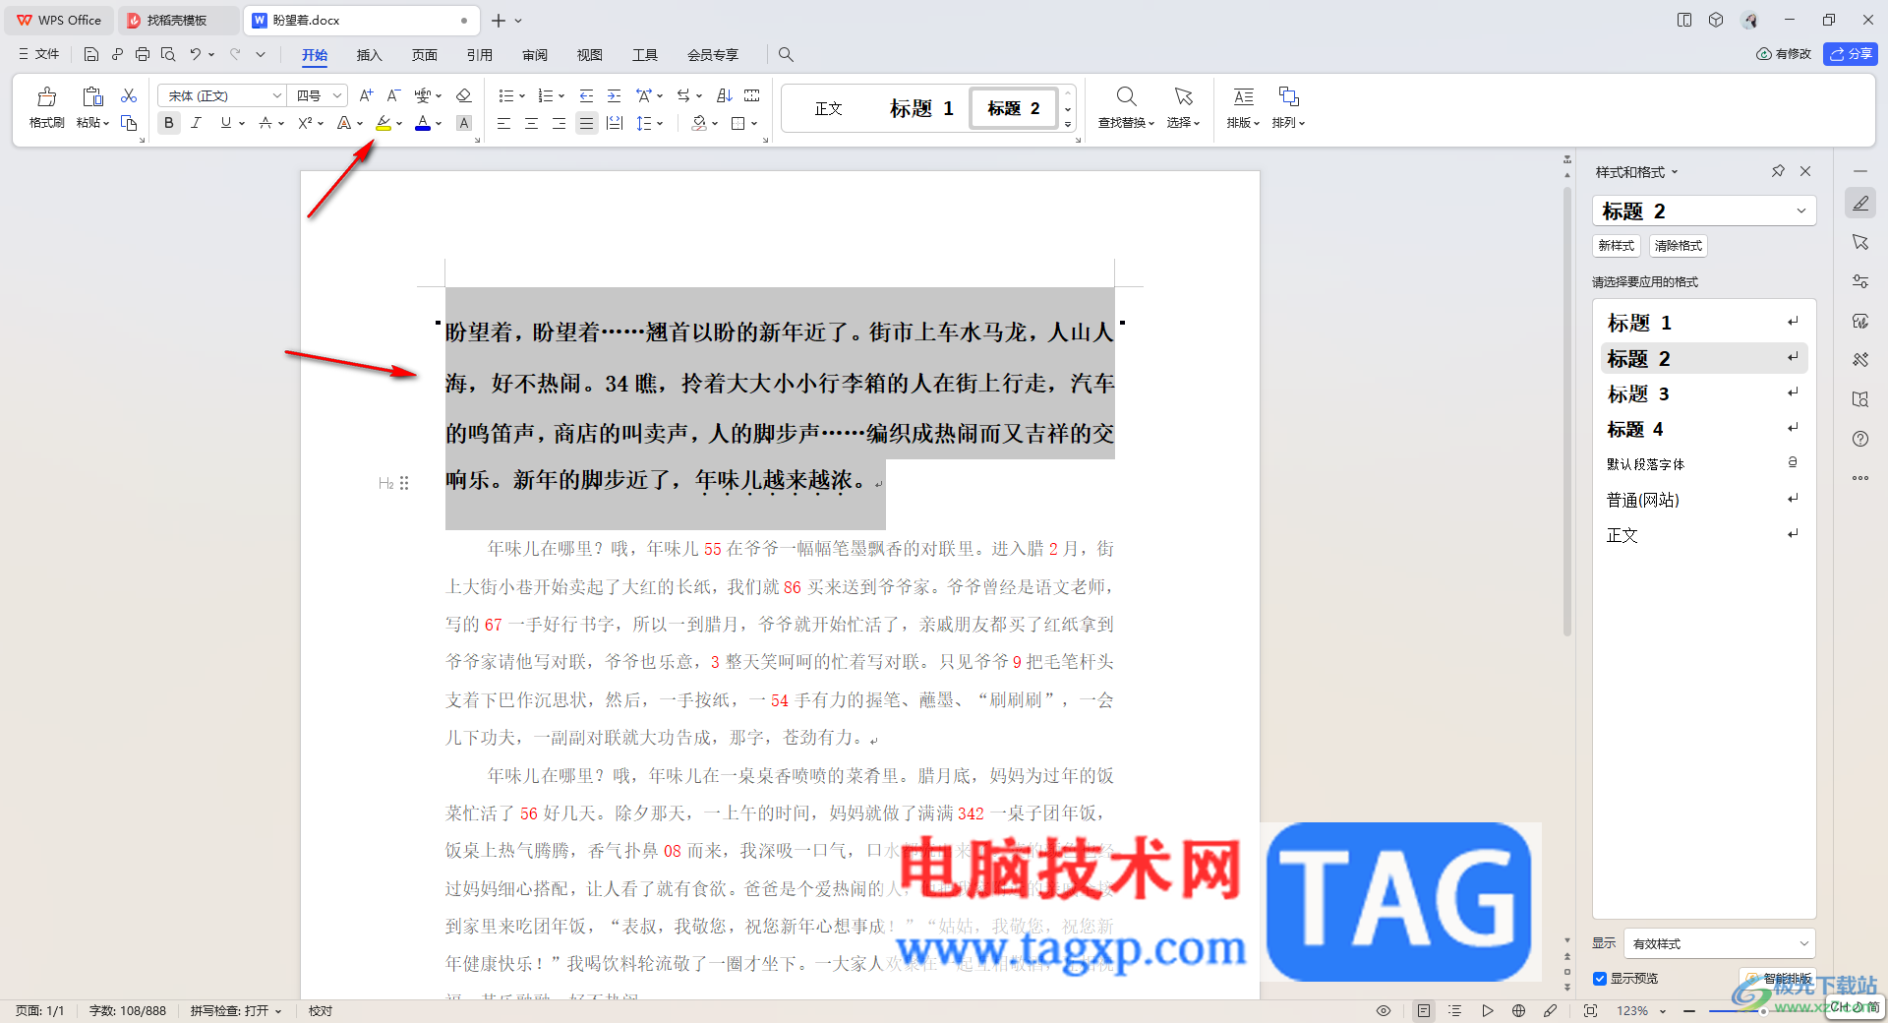Set paragraph alignment to right
Screen dimensions: 1888x1023
coord(559,123)
